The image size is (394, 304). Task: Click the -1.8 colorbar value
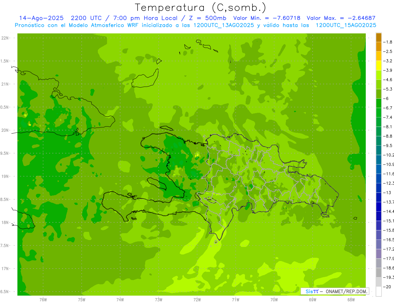(387, 42)
